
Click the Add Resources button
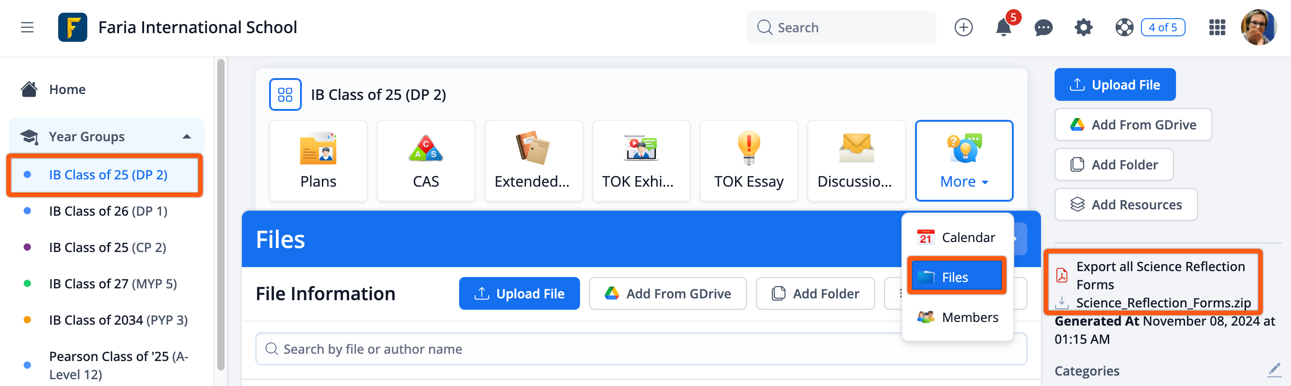point(1125,204)
